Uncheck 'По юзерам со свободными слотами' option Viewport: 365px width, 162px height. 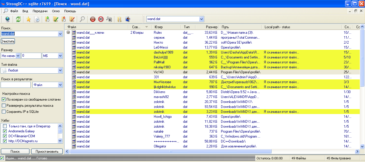point(4,99)
